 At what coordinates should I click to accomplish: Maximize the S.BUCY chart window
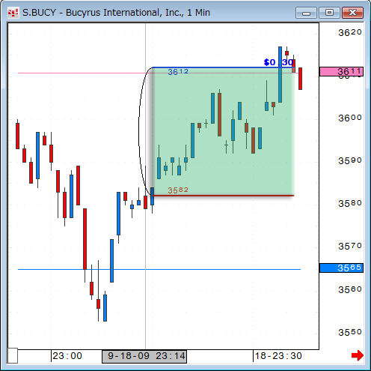[x=329, y=13]
